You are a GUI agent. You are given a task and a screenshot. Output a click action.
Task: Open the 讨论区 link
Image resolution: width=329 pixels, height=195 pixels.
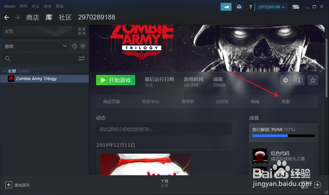222,102
